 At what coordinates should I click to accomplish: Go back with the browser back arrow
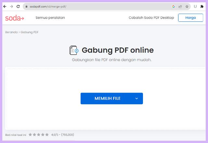(x=5, y=6)
